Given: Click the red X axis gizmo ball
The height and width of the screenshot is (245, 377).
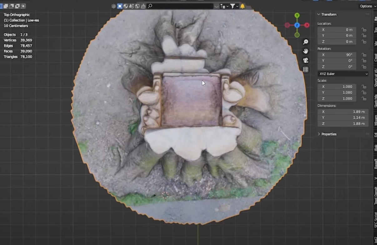Looking at the screenshot, I should (307, 25).
